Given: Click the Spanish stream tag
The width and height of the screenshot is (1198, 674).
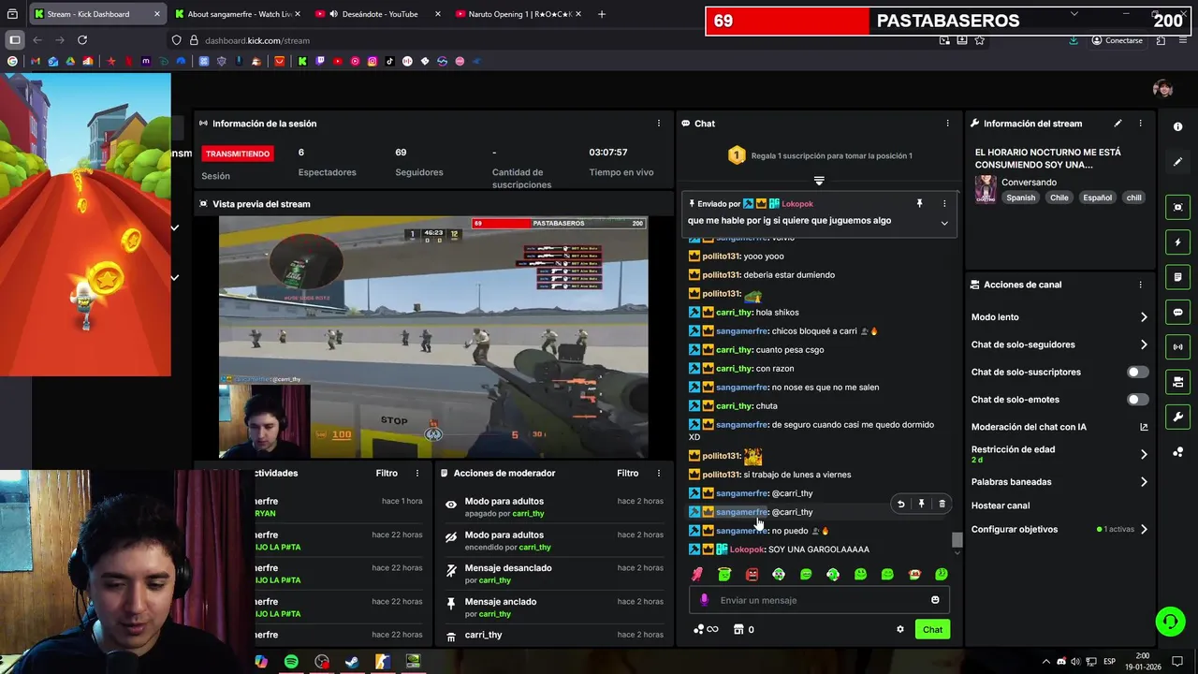Looking at the screenshot, I should (x=1021, y=198).
